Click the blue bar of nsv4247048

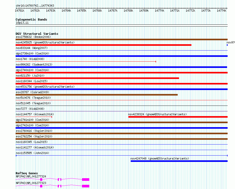[179, 161]
